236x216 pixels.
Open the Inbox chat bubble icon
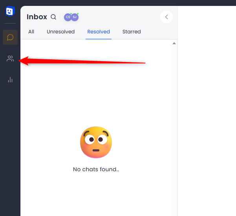click(x=10, y=37)
